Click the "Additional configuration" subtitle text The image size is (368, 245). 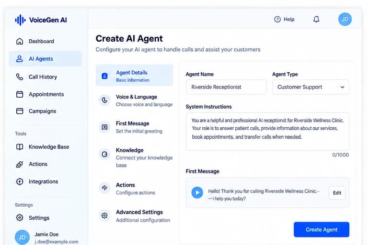coord(143,220)
